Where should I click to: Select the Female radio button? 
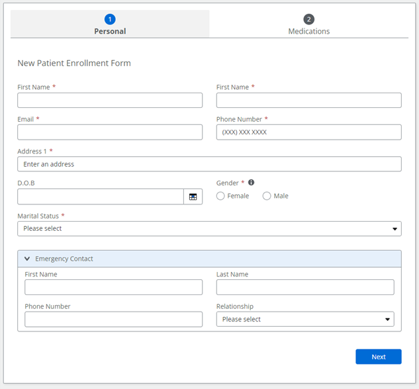(x=221, y=196)
